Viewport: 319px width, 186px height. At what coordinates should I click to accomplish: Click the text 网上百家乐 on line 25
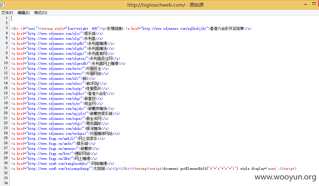88,138
